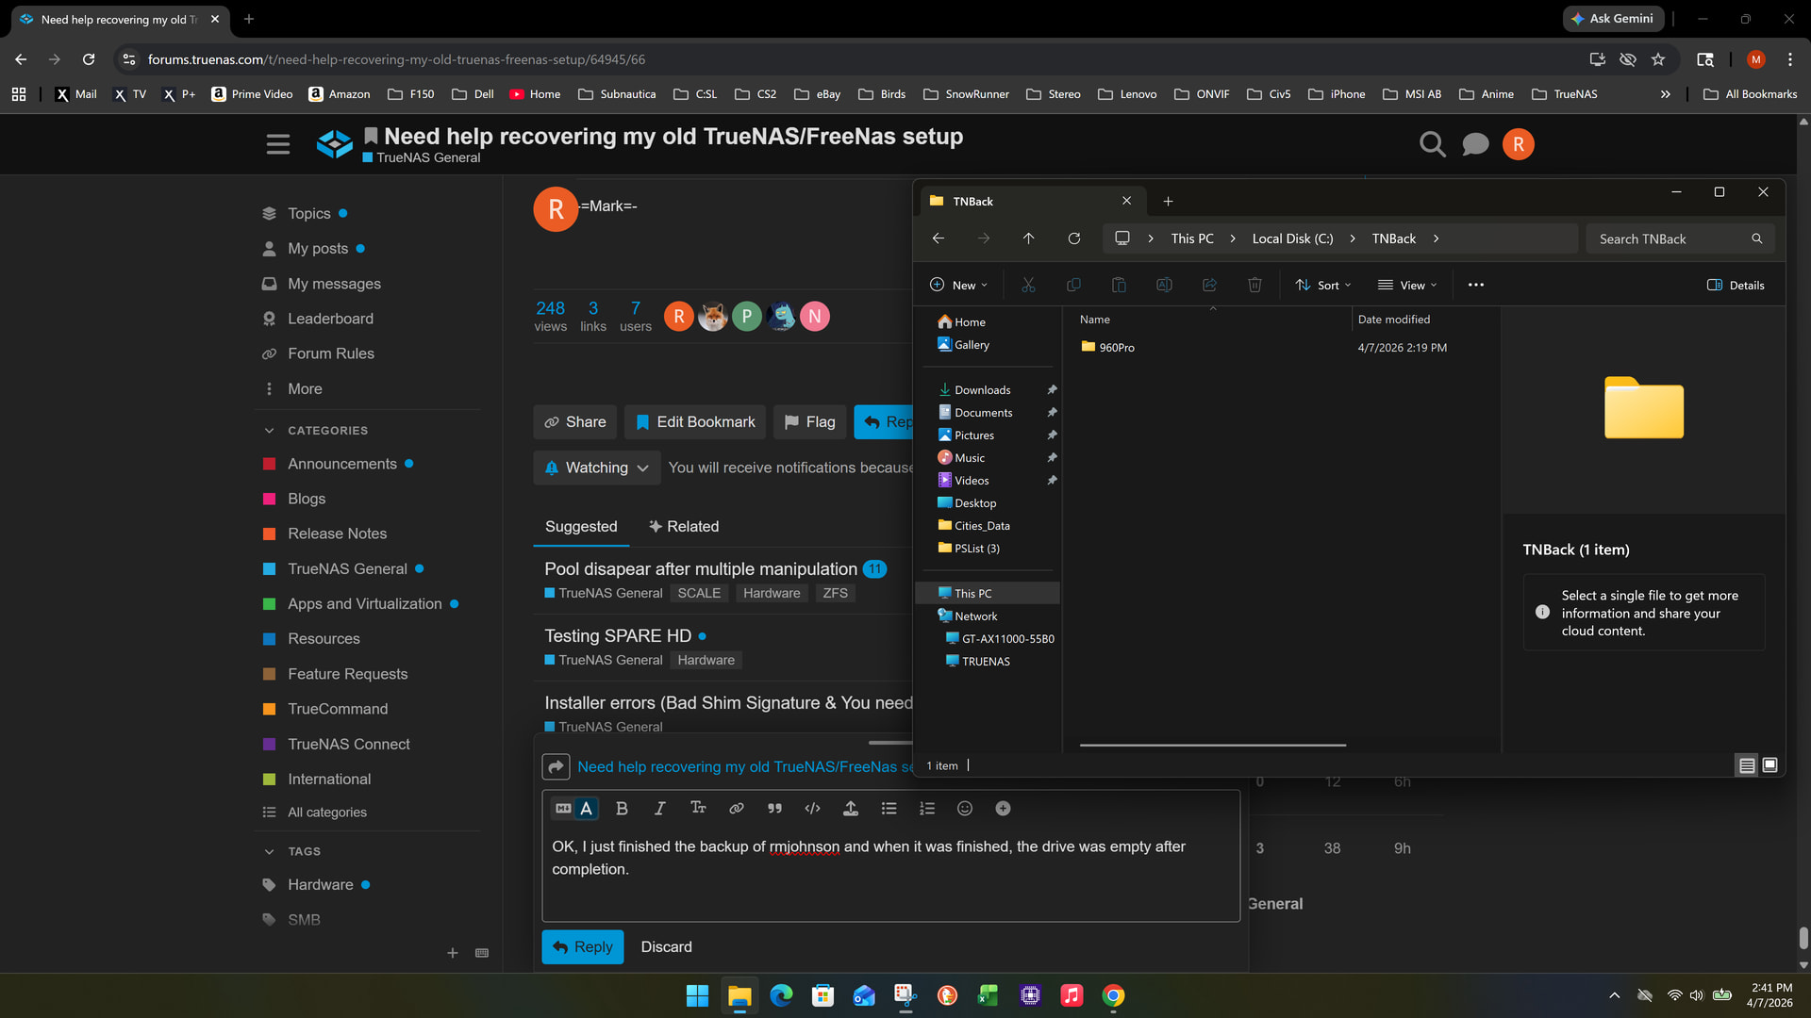Screen dimensions: 1811x1018
Task: Switch to the Suggested topics tab
Action: [x=581, y=526]
